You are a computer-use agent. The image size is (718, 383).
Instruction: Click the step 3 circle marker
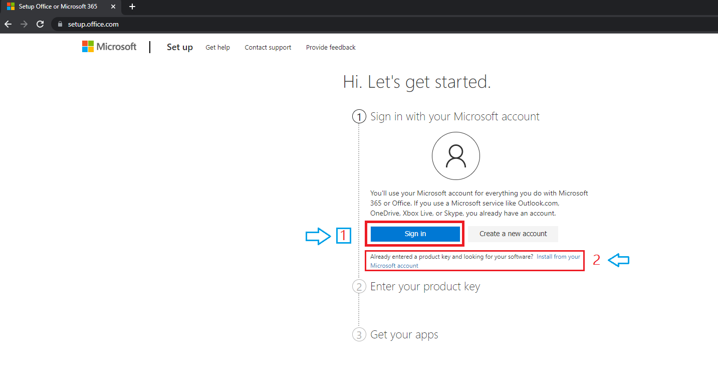(x=359, y=335)
